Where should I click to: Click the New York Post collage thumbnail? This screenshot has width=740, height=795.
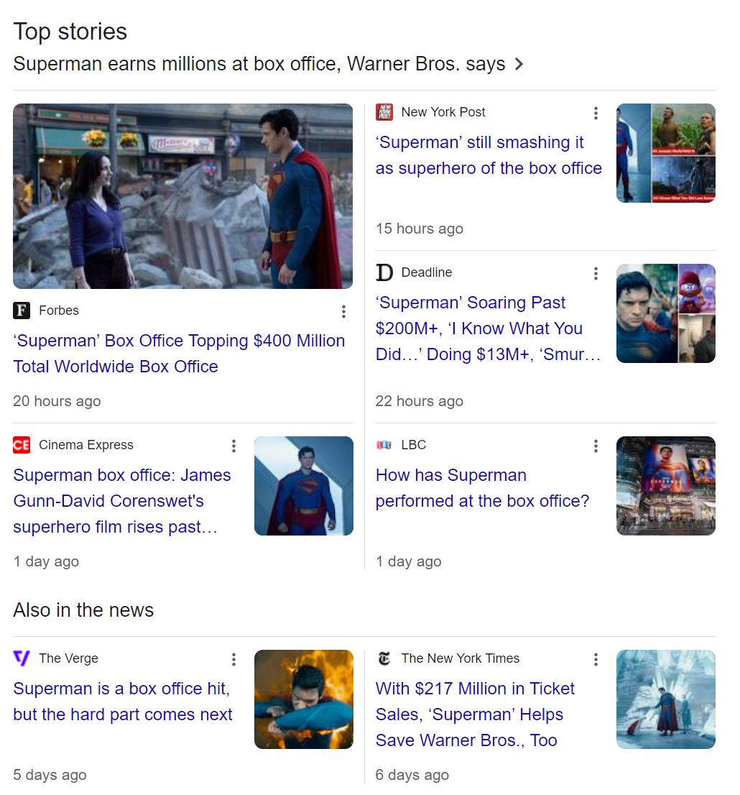(x=665, y=153)
